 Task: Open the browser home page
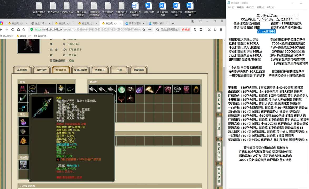click(18, 29)
